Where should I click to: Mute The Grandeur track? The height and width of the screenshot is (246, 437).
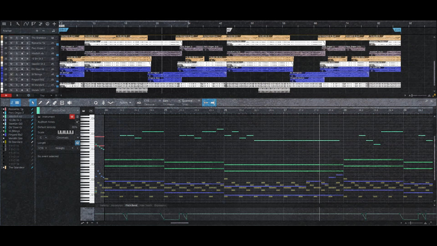pyautogui.click(x=11, y=38)
